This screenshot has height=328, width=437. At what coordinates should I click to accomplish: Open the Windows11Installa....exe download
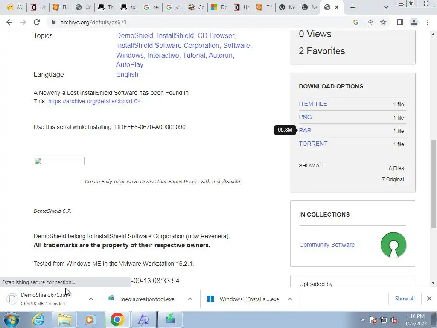tap(243, 299)
